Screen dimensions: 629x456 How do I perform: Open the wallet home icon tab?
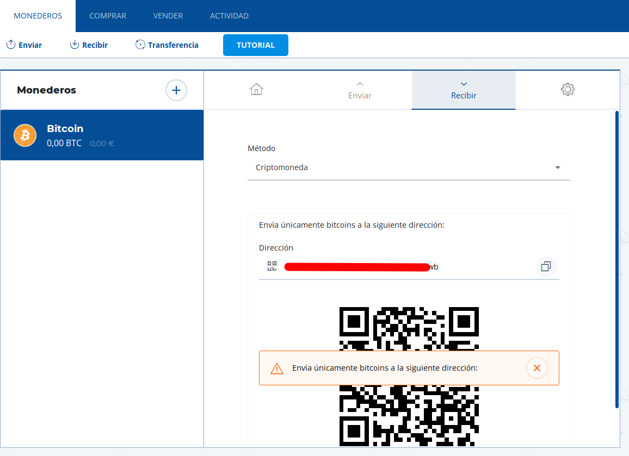(256, 89)
